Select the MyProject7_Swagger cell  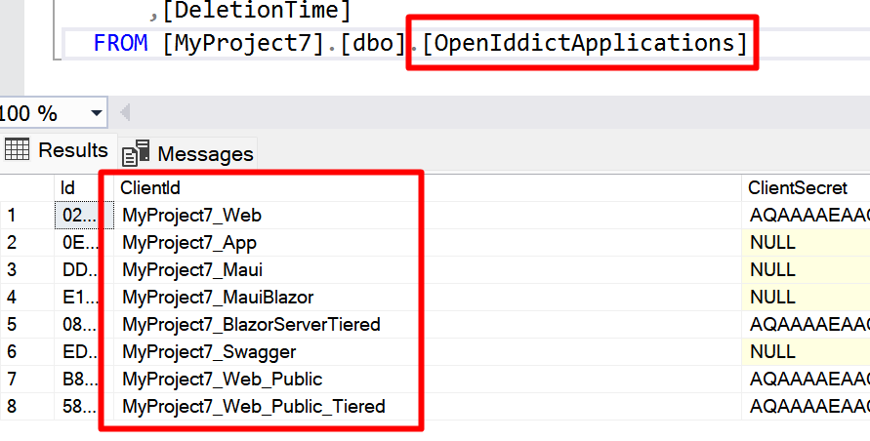point(207,351)
